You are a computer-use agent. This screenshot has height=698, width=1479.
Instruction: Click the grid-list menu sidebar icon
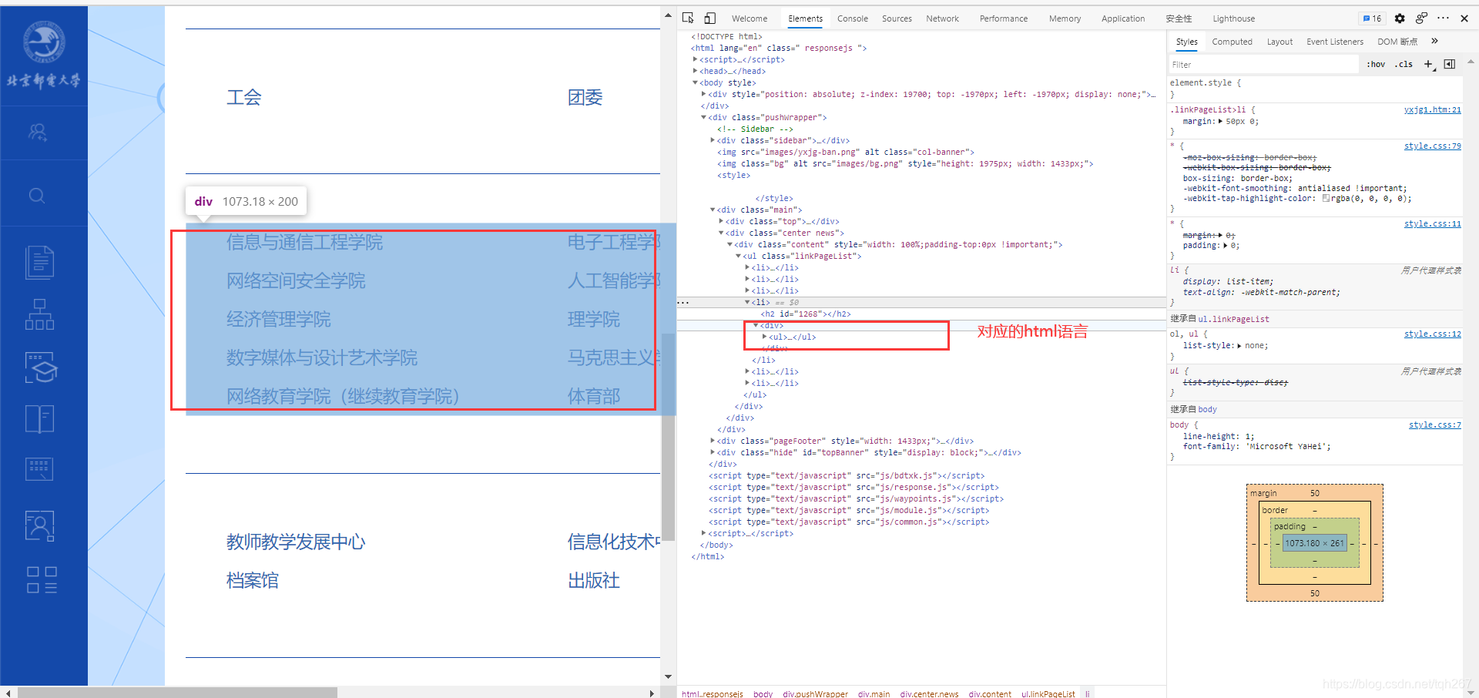[x=42, y=580]
